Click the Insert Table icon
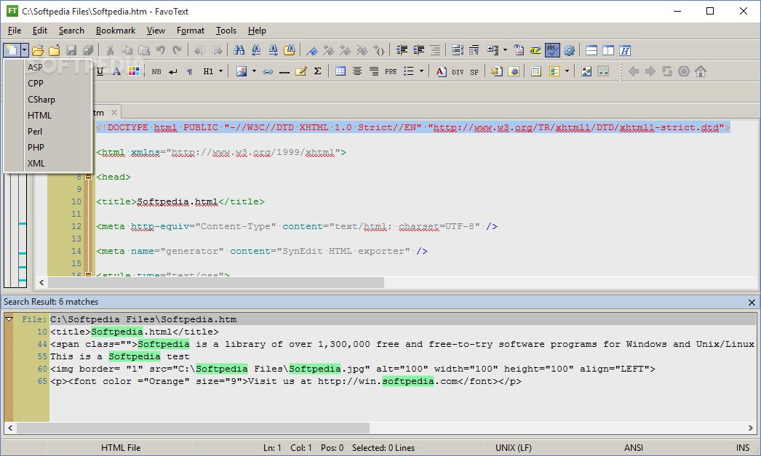Image resolution: width=761 pixels, height=456 pixels. pyautogui.click(x=340, y=71)
